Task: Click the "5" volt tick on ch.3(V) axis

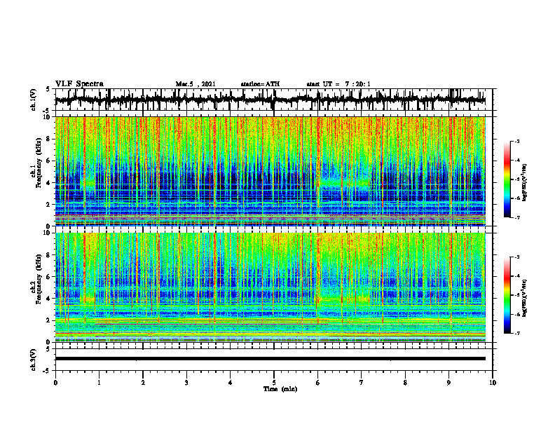Action: point(48,349)
